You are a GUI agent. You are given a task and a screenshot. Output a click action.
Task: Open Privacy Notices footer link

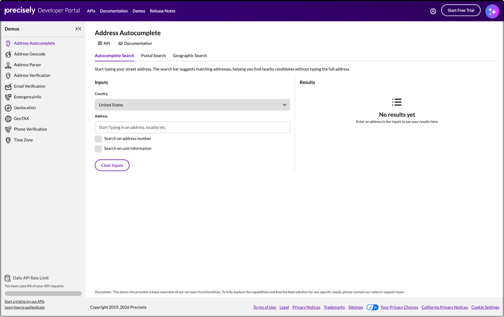(306, 307)
